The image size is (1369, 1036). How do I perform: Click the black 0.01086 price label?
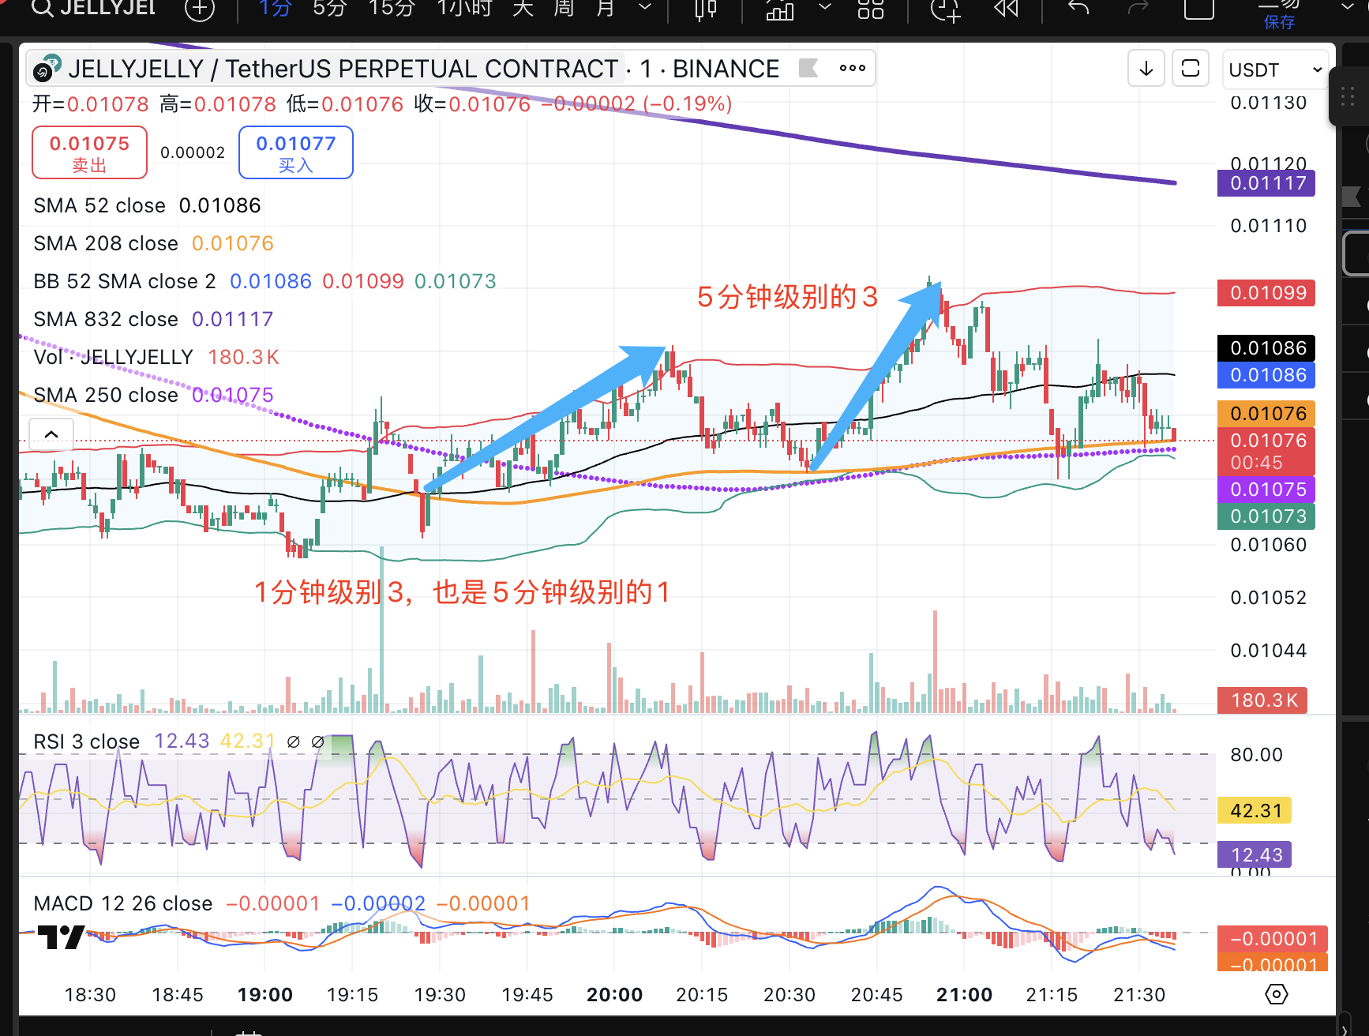[1266, 348]
